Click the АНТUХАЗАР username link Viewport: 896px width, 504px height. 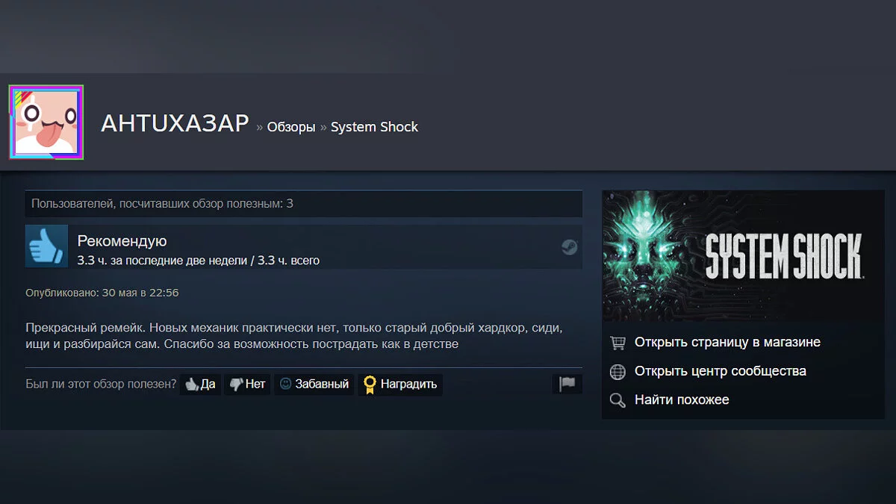pos(175,124)
